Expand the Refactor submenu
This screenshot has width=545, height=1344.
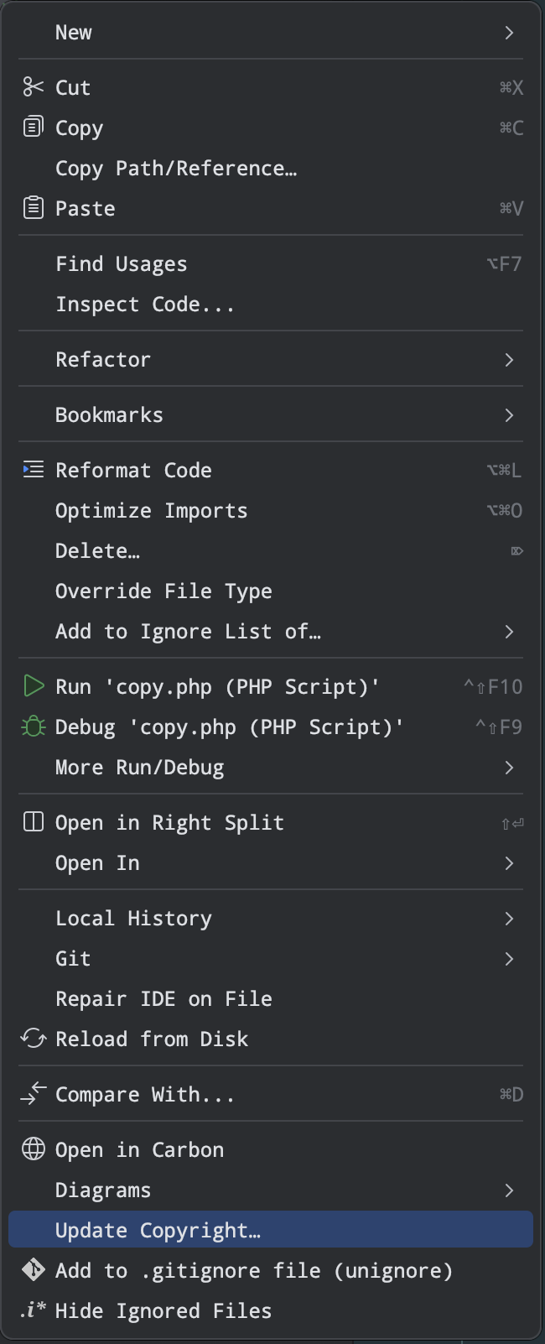tap(509, 360)
